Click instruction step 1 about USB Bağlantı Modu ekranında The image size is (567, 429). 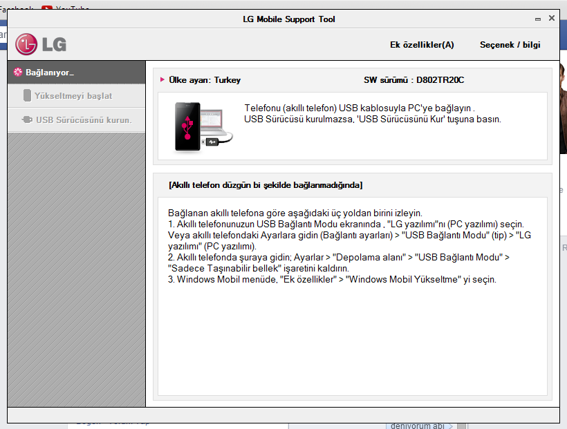tap(346, 224)
